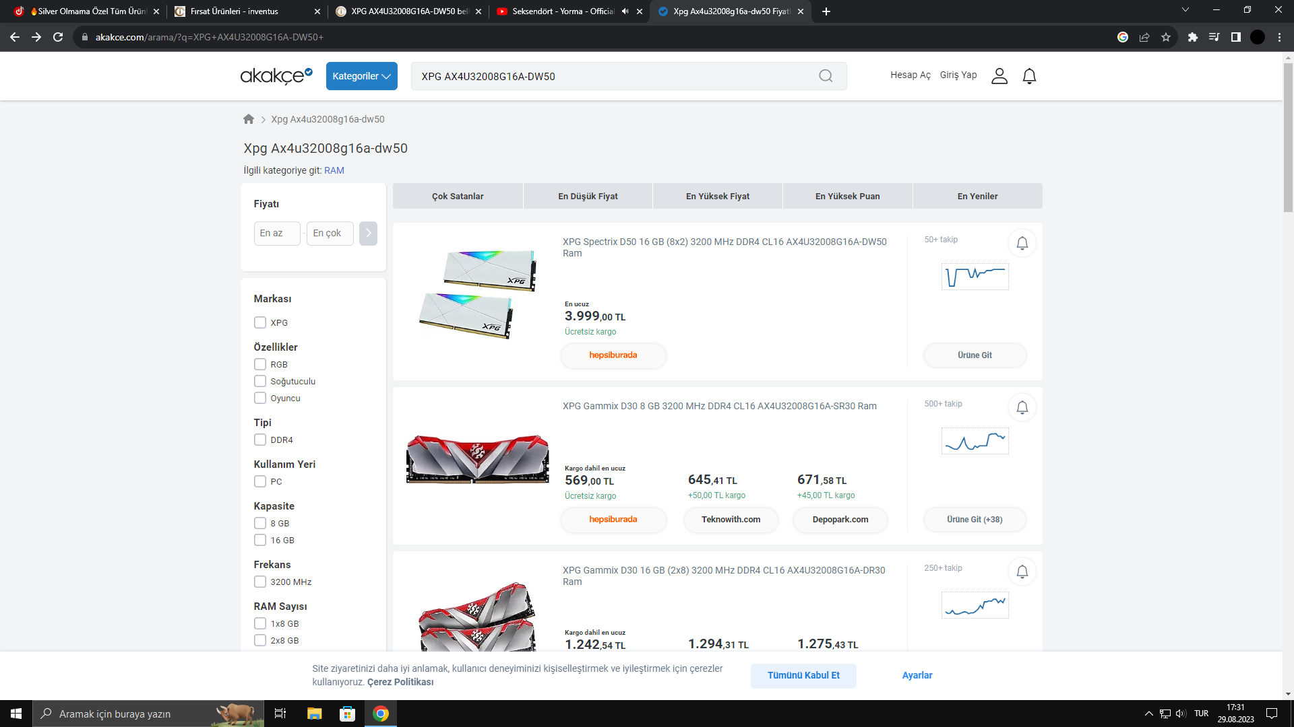Screen dimensions: 1294x727
Task: Enable the 3200 MHz frequency filter
Action: [x=260, y=582]
